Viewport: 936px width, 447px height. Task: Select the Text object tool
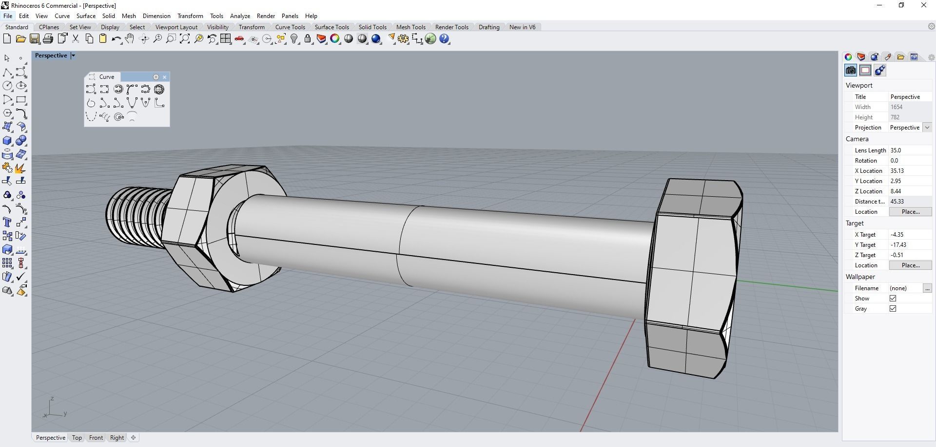pyautogui.click(x=7, y=223)
